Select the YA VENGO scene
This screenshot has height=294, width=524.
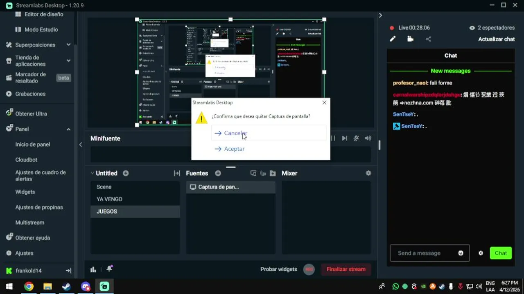pos(135,199)
